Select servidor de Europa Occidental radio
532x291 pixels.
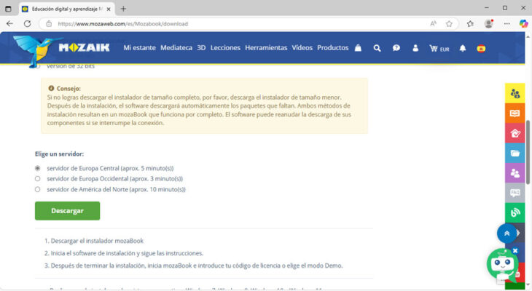pos(38,178)
